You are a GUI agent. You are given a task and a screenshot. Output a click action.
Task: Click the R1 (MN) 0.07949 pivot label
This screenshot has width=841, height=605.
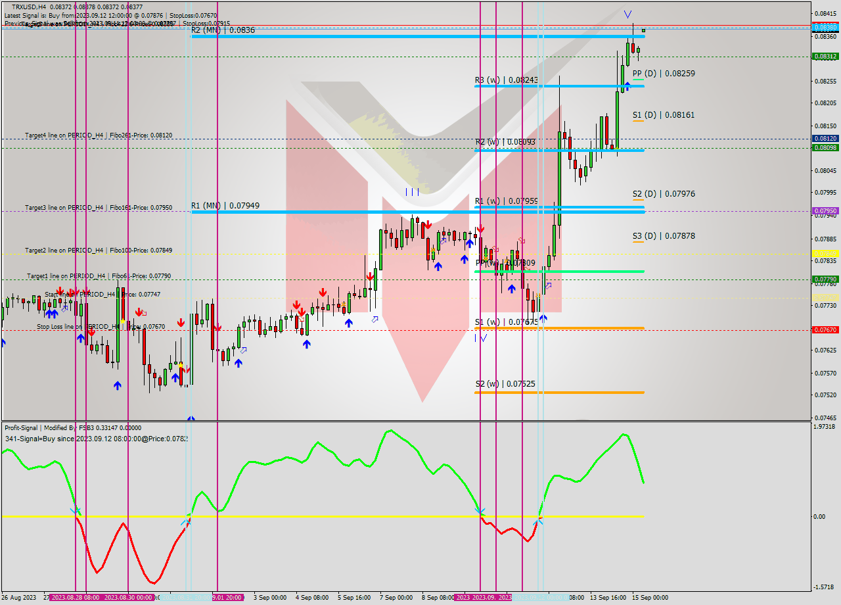click(x=225, y=206)
